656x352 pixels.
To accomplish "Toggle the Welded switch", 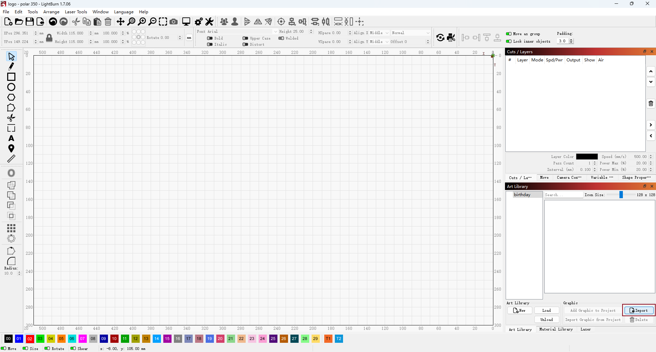I will click(x=281, y=38).
